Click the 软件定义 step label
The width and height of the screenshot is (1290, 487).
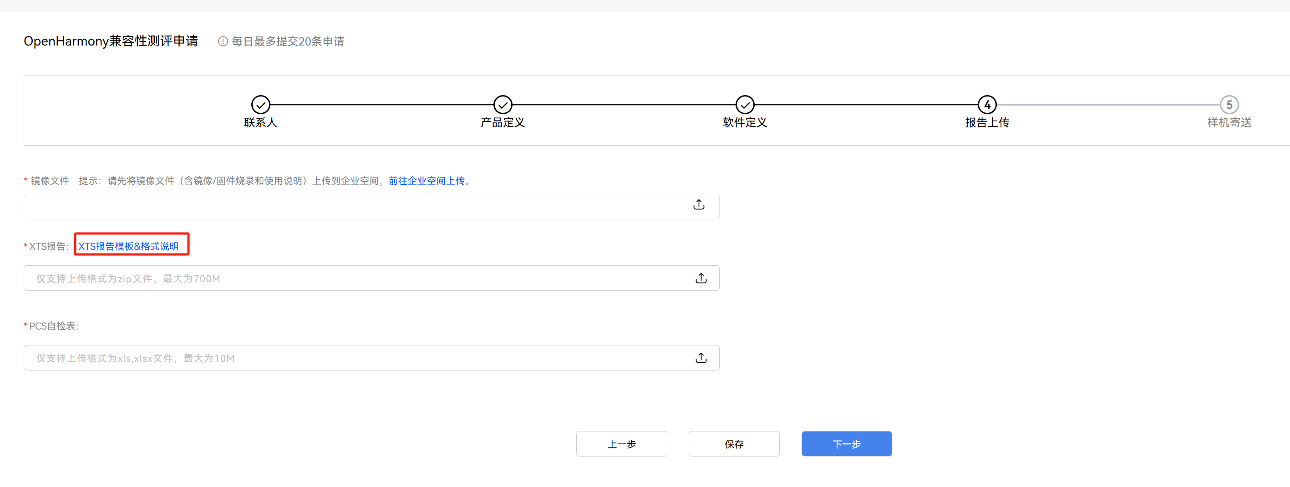745,122
